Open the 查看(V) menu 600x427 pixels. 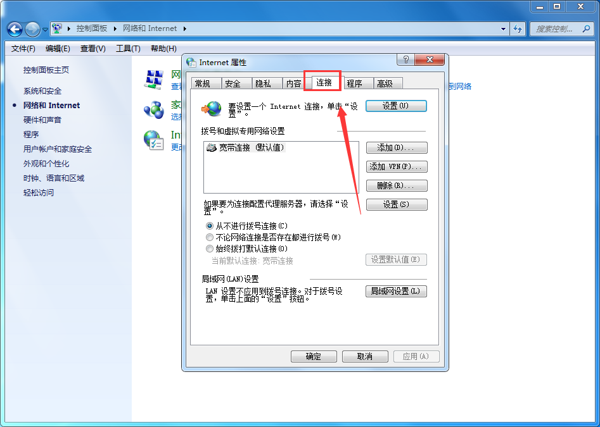[x=93, y=49]
